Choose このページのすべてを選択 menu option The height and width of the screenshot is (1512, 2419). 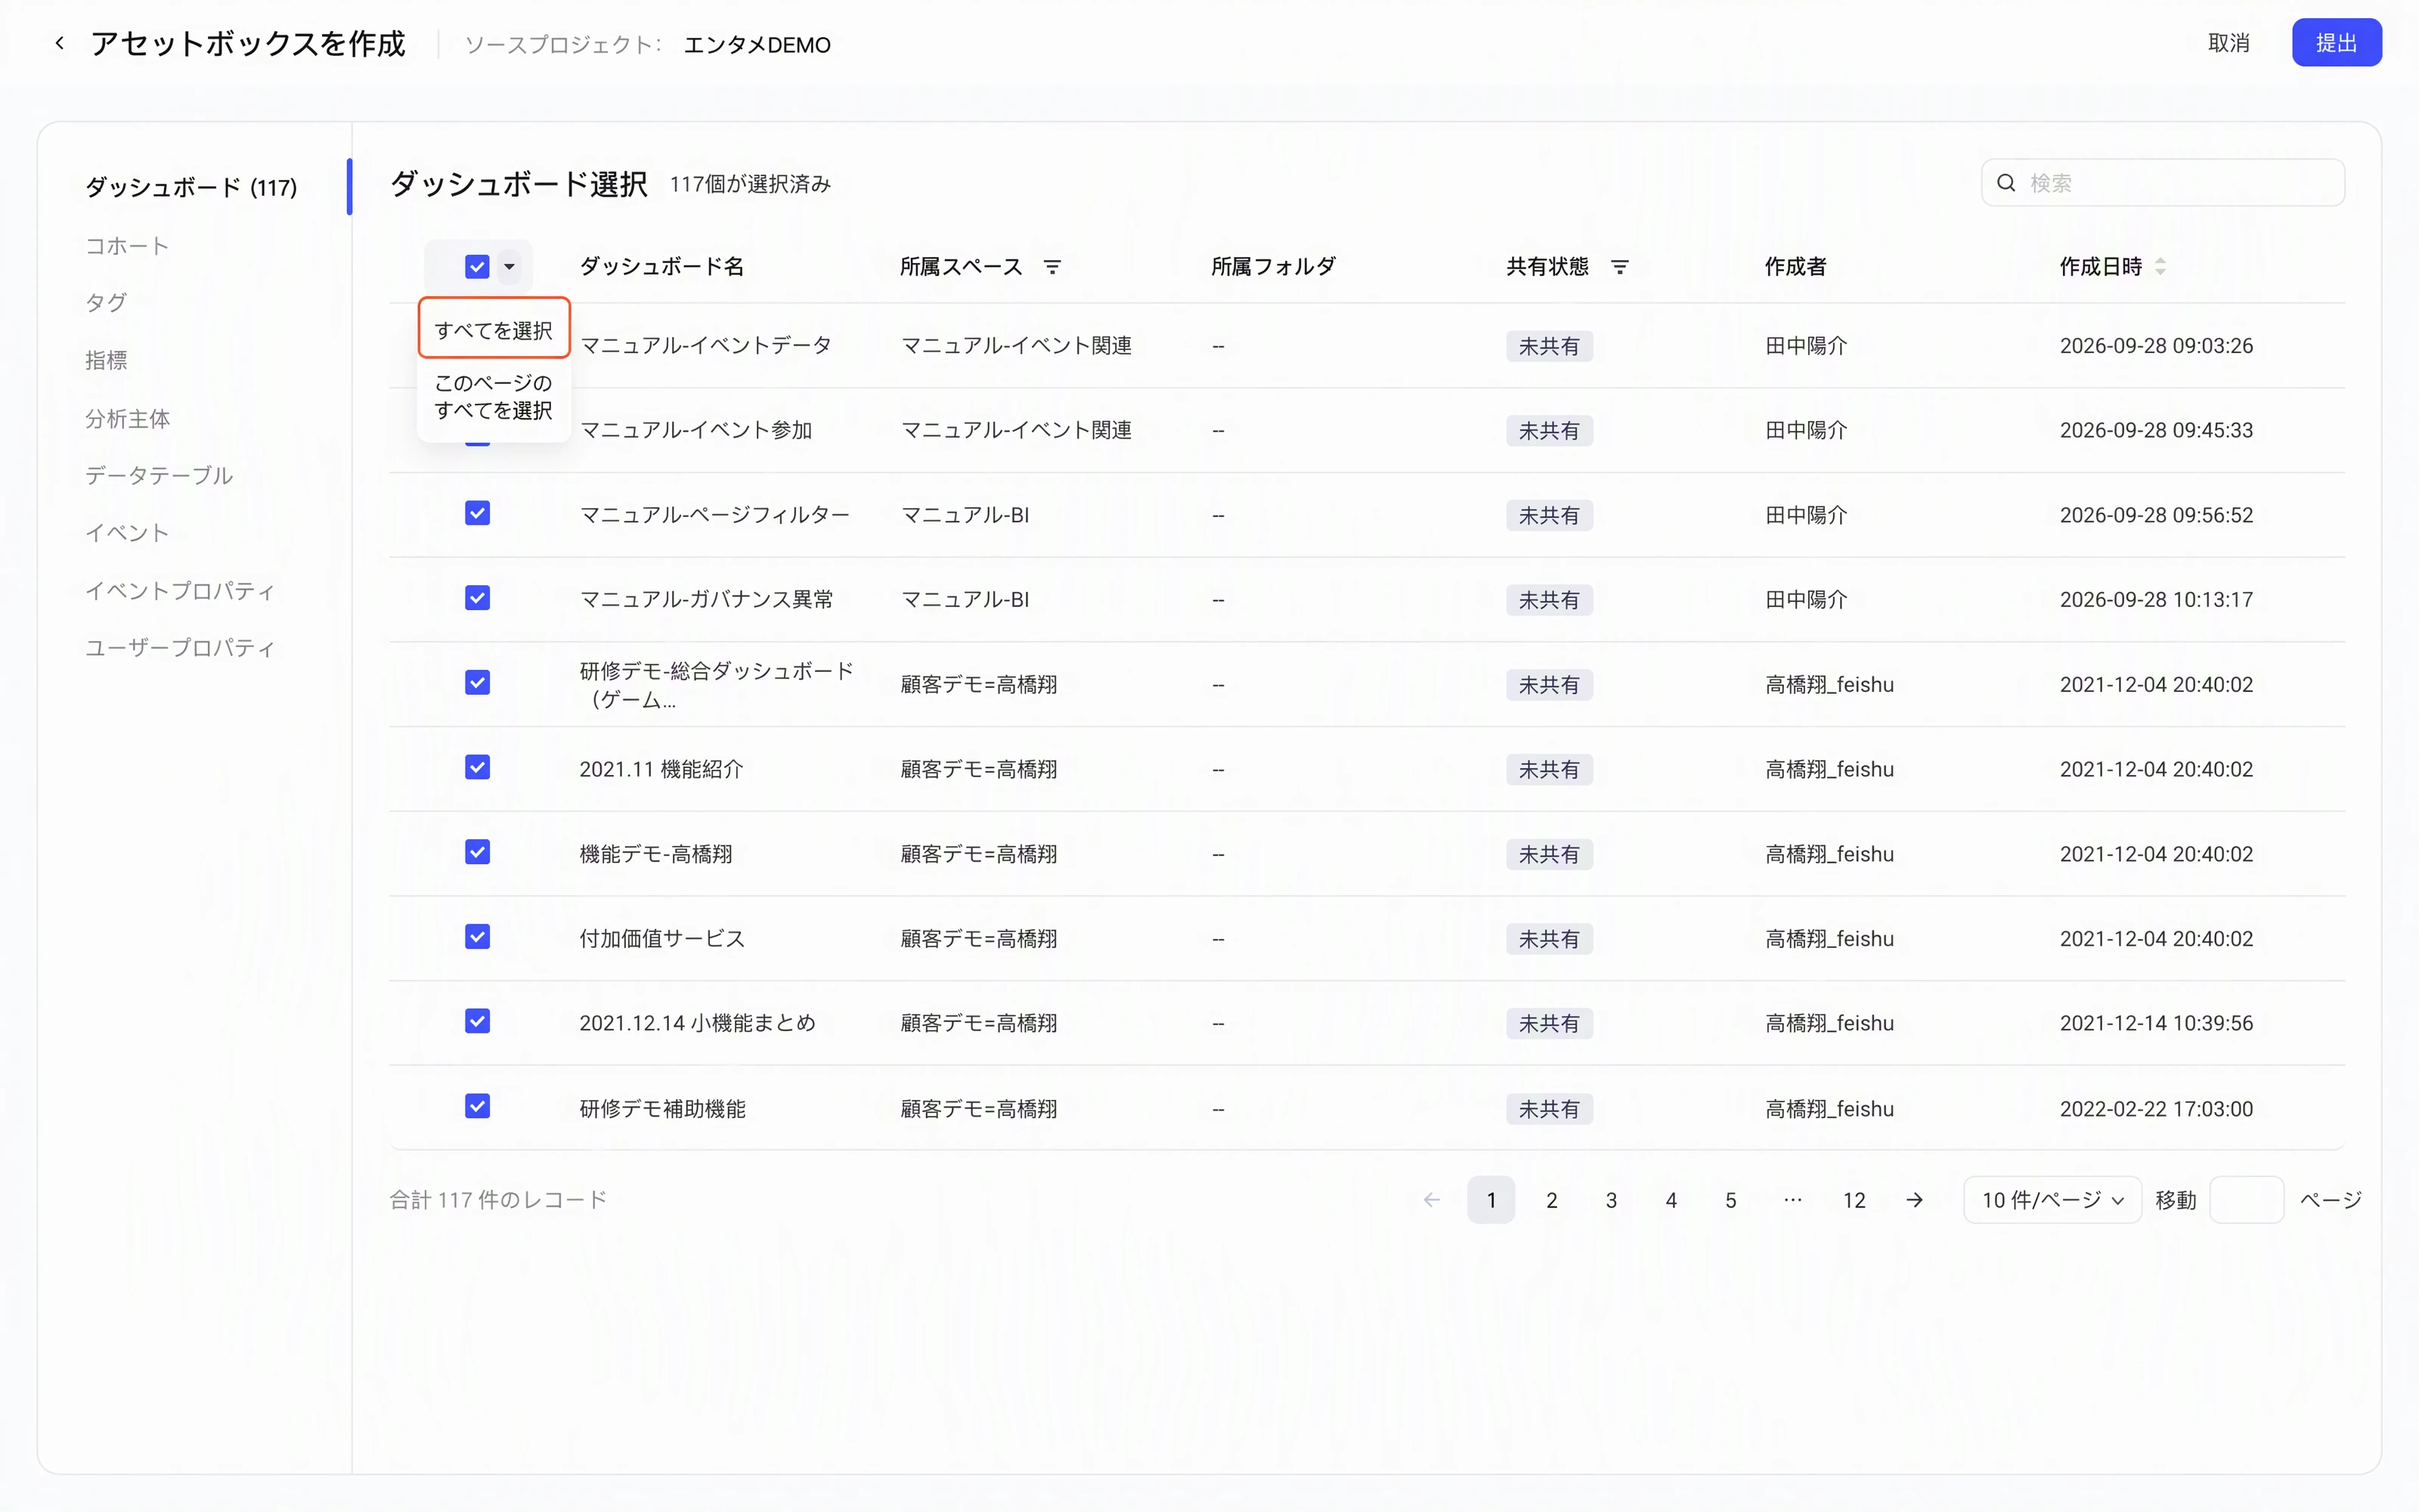click(494, 397)
